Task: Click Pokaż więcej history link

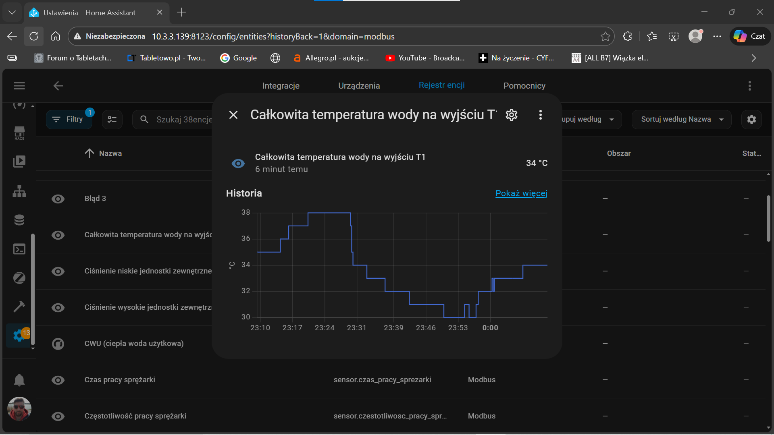Action: tap(521, 193)
